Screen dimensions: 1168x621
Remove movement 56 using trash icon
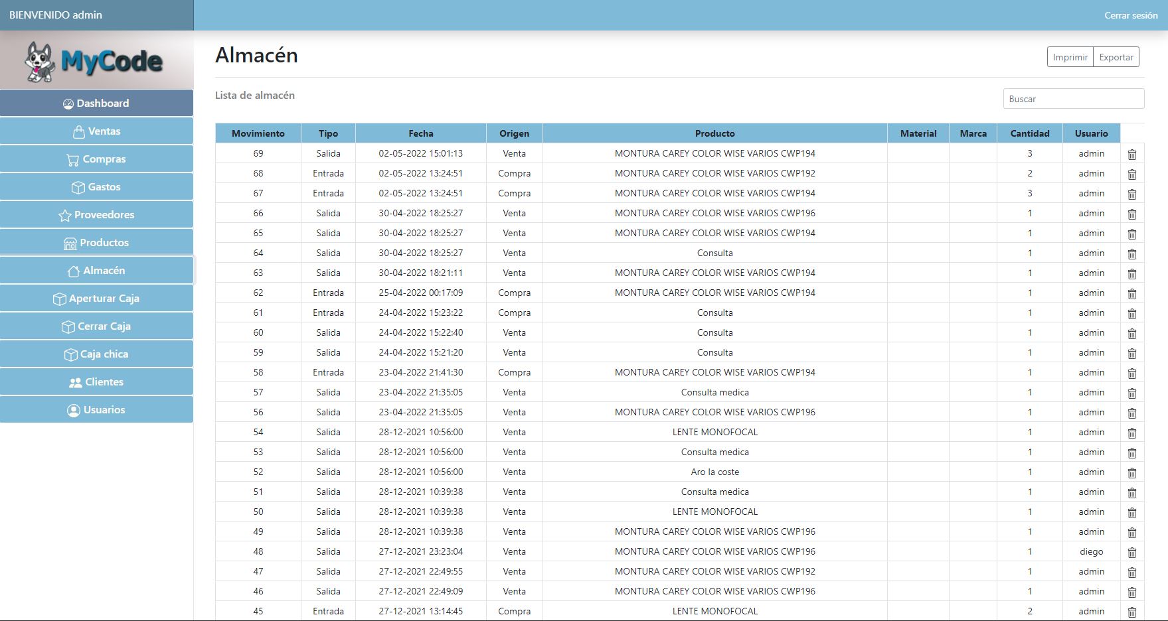1132,413
